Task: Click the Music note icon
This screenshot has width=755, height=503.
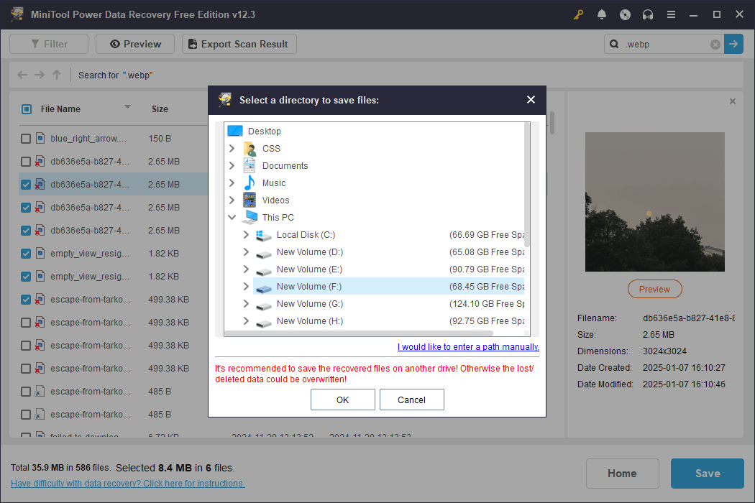Action: [250, 183]
